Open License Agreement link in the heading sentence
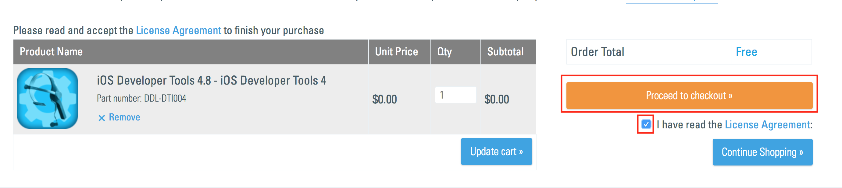 [x=178, y=30]
